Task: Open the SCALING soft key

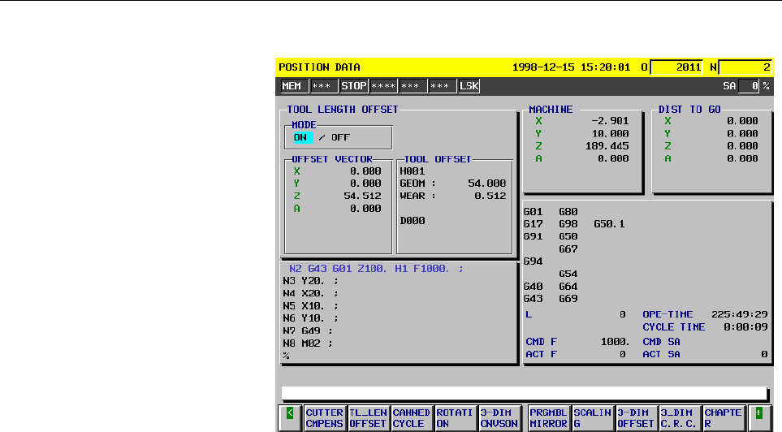Action: [x=593, y=418]
